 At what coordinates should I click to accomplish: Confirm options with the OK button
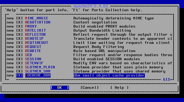tap(60, 88)
